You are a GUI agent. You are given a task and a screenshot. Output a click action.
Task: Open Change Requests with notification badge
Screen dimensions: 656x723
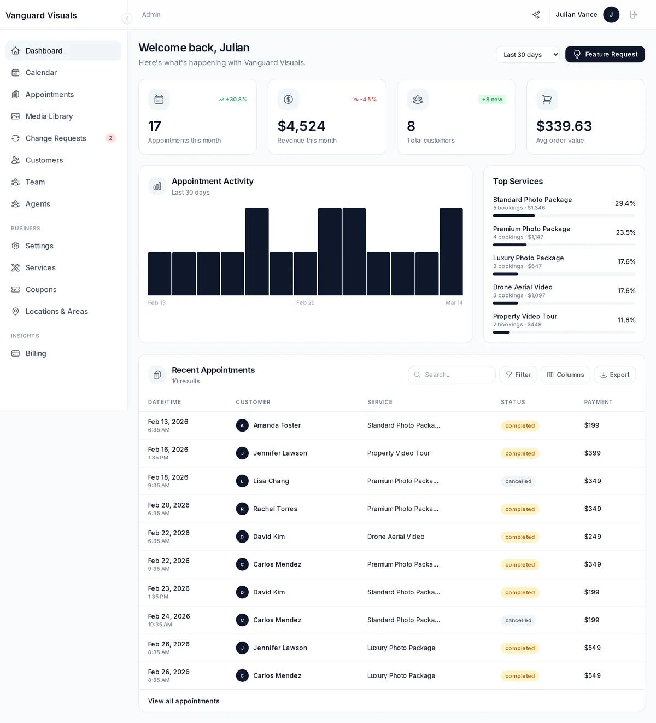coord(56,138)
